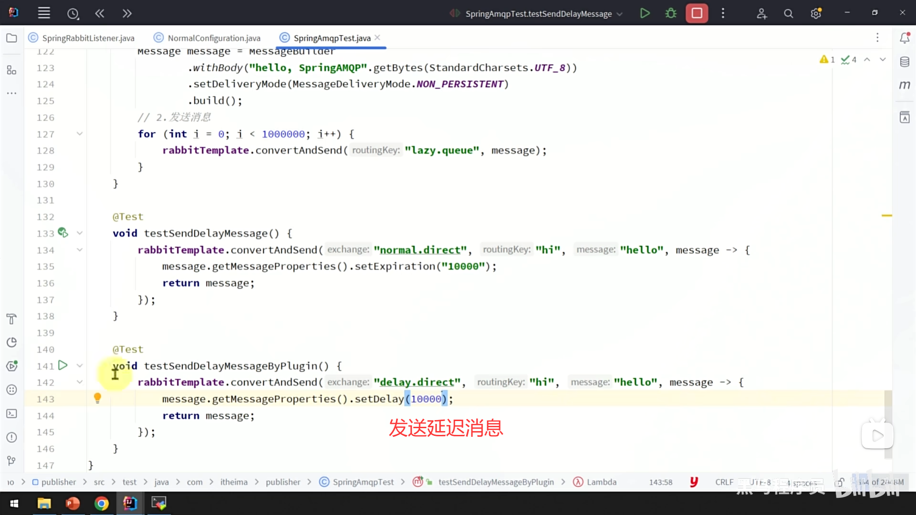
Task: Click the yellow lightbulb intention icon on line 143
Action: [x=97, y=398]
